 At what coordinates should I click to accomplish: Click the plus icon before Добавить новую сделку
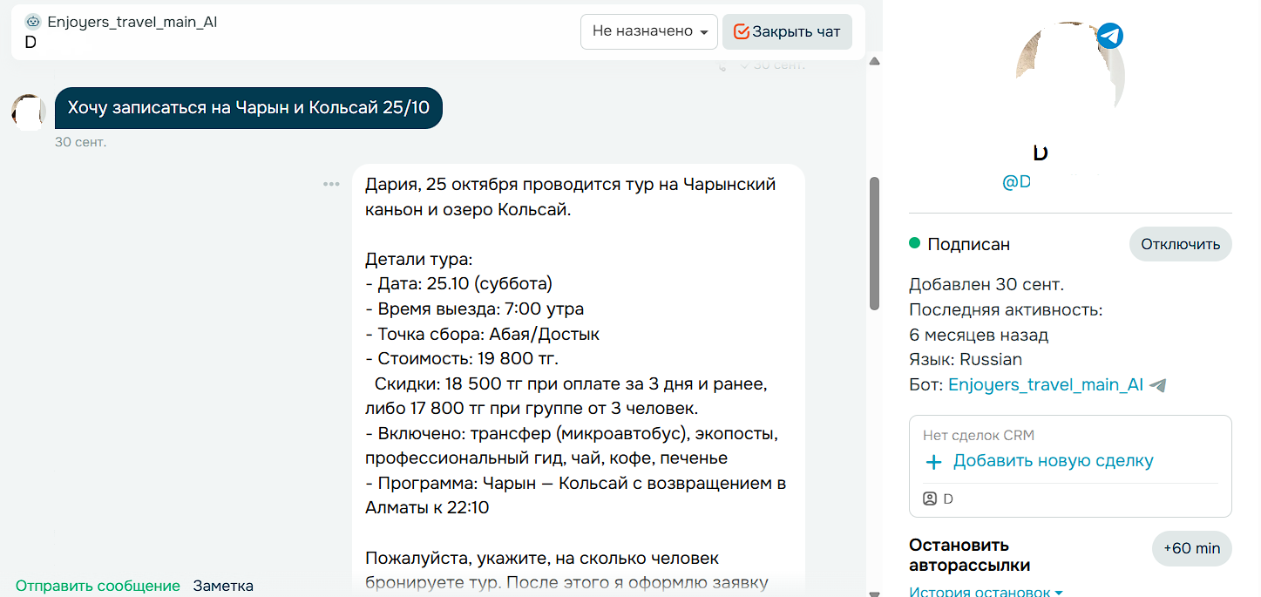934,460
